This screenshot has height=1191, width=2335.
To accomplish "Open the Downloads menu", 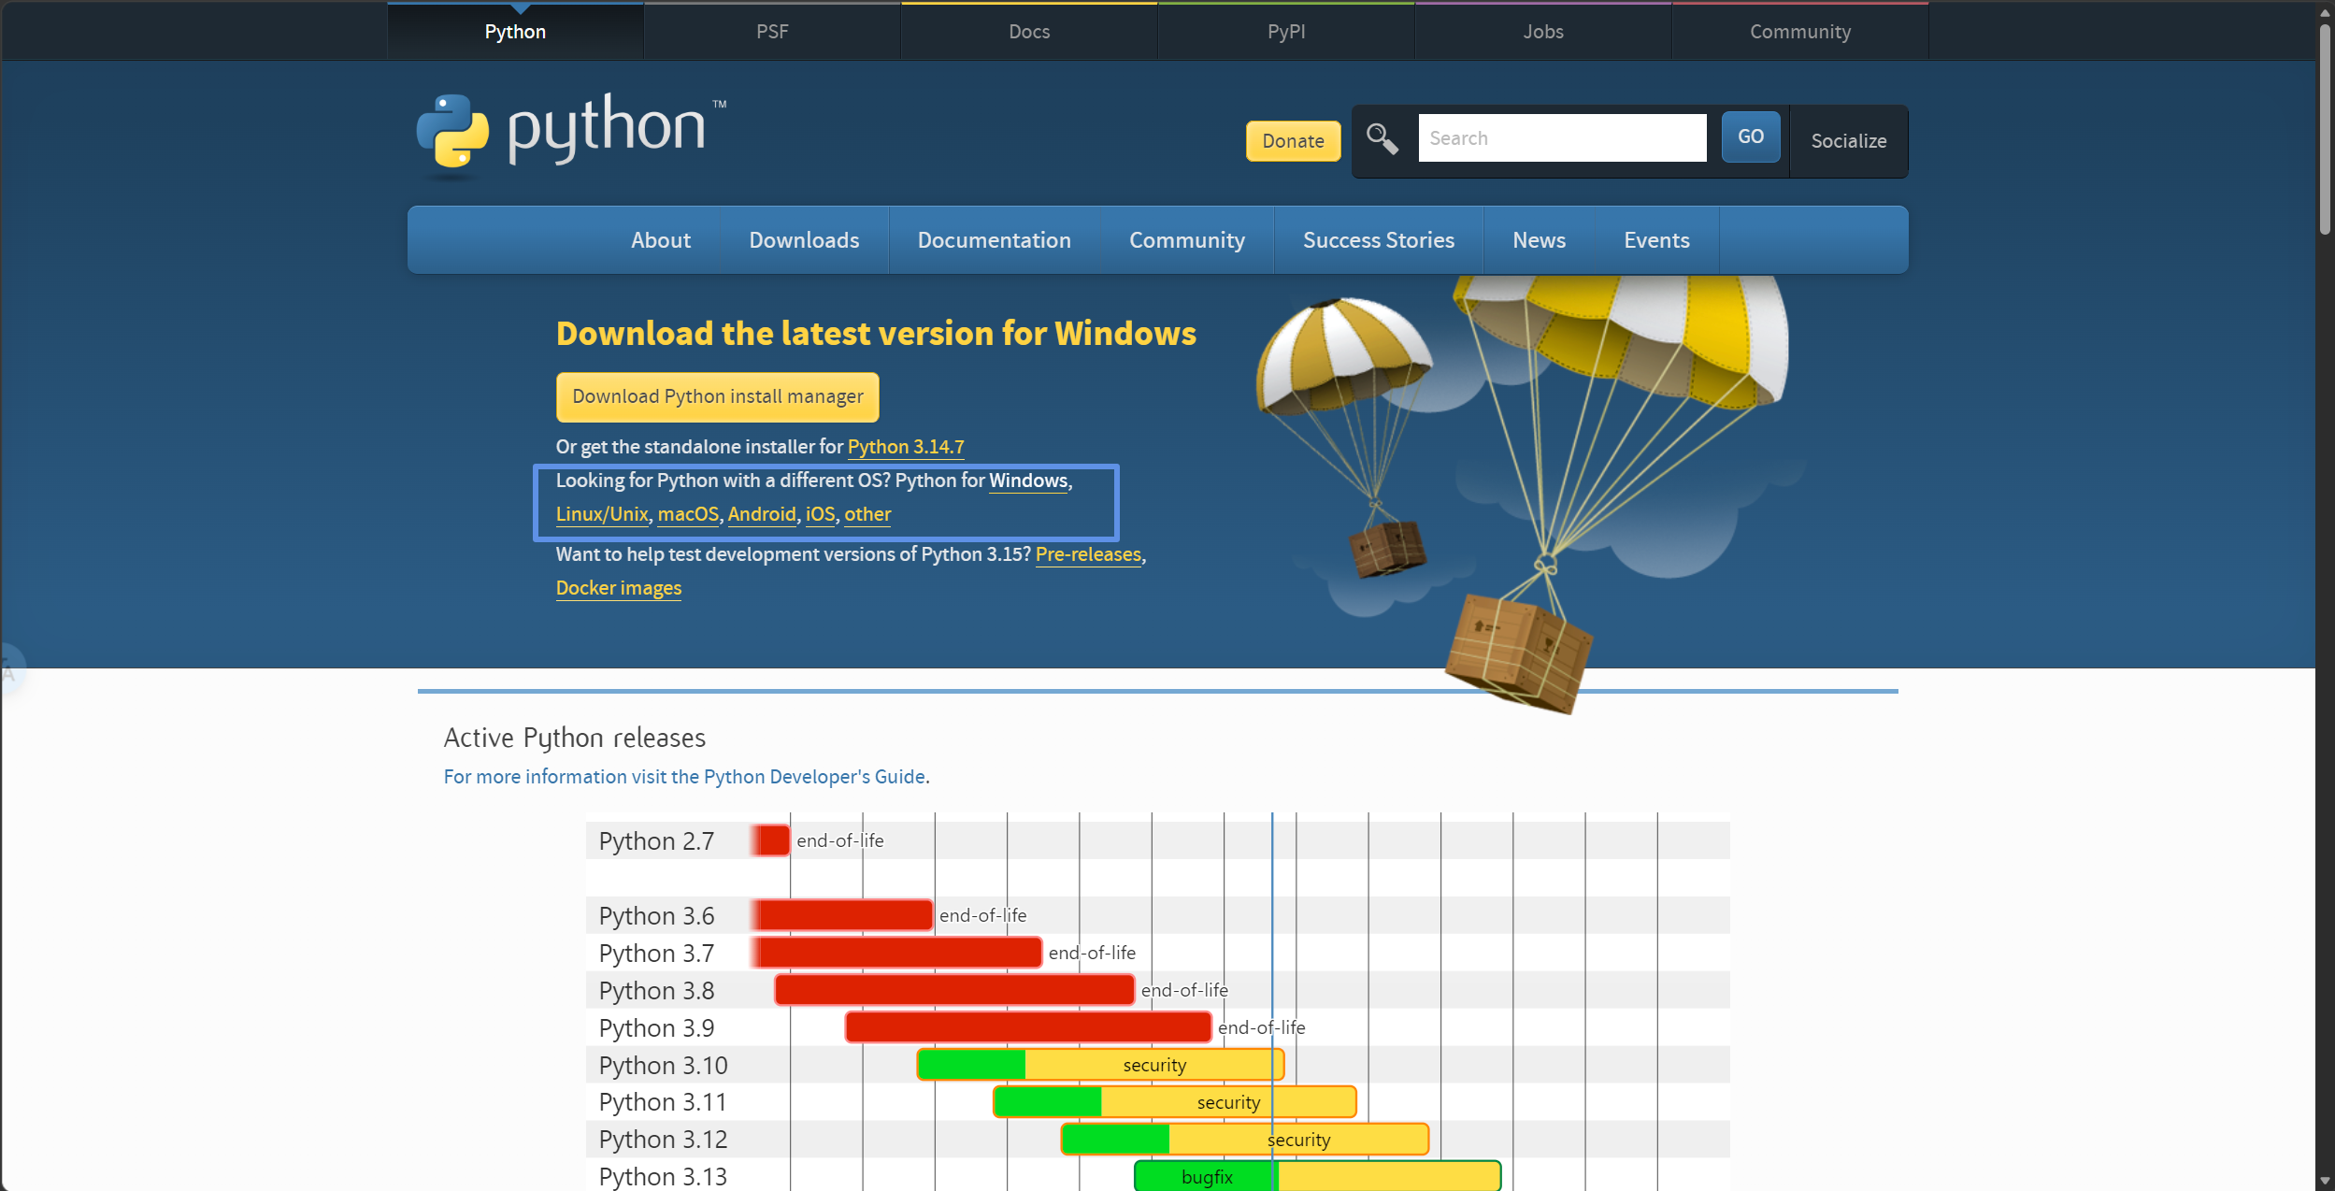I will click(x=804, y=240).
